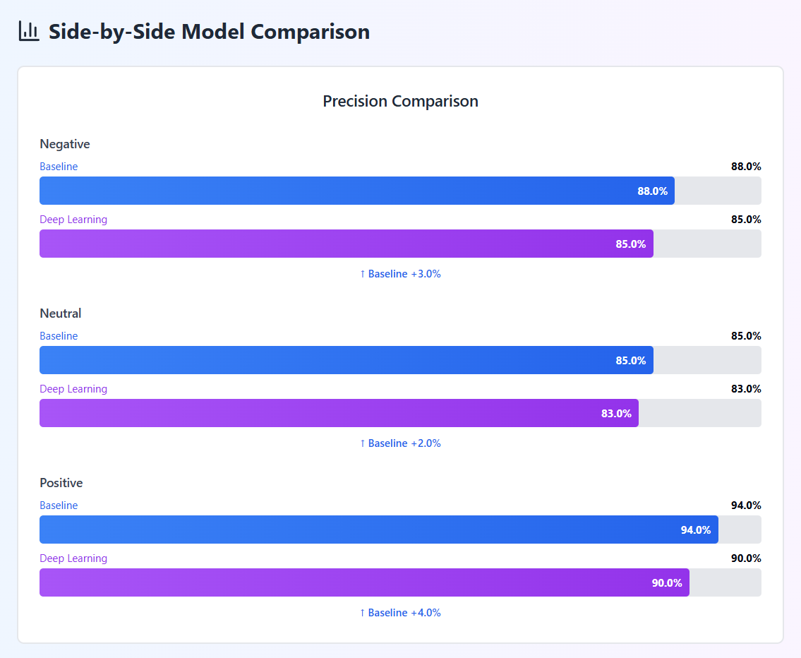Click the Baseline +4.0% difference label

point(400,613)
